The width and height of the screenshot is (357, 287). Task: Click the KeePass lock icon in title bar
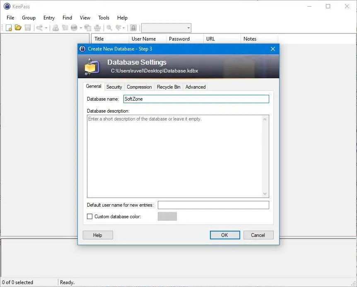(7, 6)
